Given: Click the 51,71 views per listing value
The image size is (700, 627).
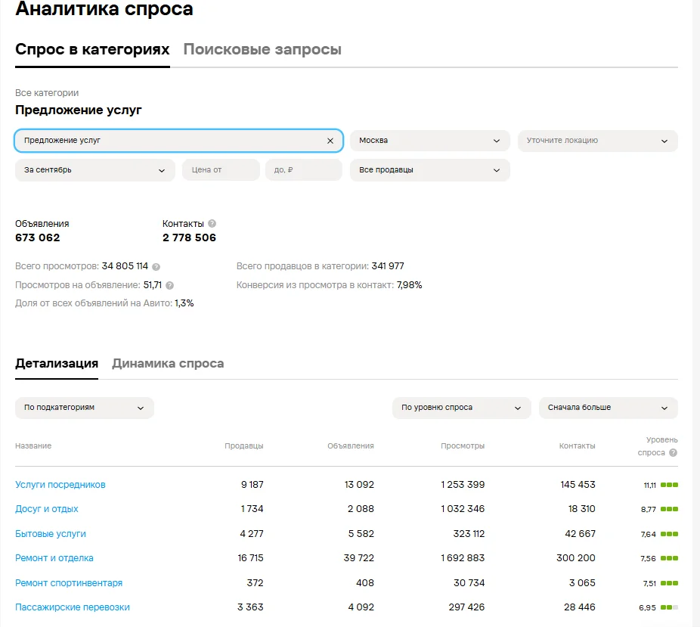Looking at the screenshot, I should (x=152, y=285).
